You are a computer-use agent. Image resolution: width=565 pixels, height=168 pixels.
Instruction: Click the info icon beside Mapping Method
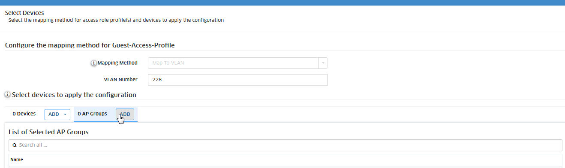pyautogui.click(x=94, y=63)
